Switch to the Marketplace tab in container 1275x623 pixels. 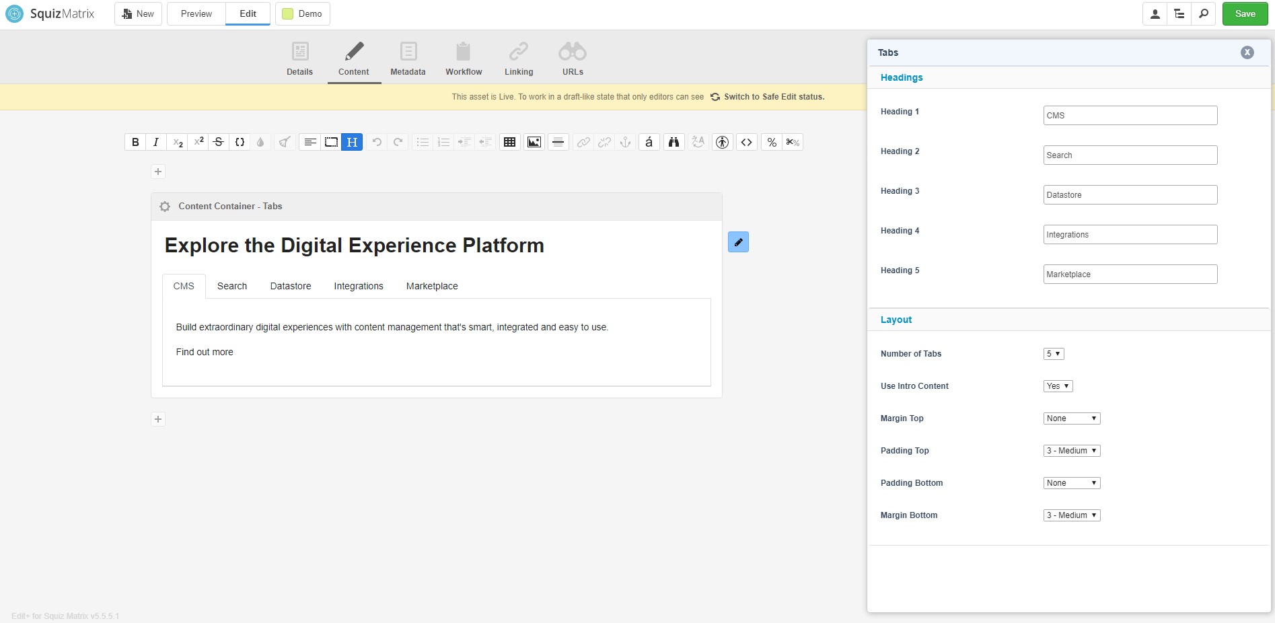point(432,286)
